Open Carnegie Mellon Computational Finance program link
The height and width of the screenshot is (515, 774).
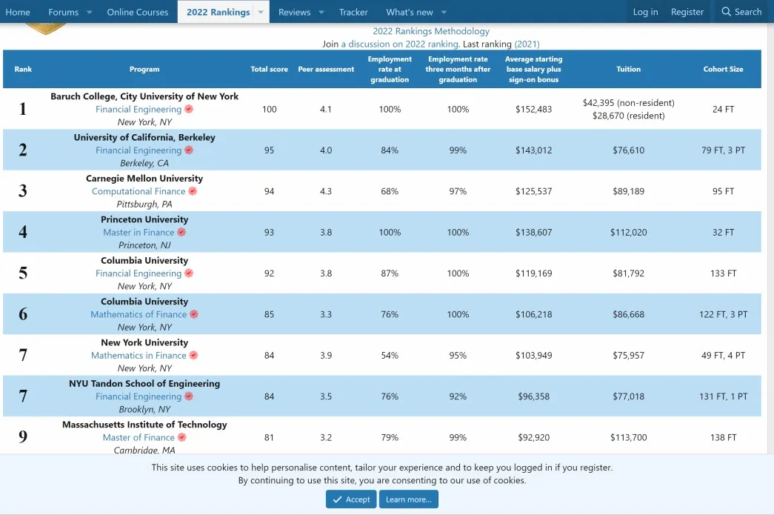(139, 191)
